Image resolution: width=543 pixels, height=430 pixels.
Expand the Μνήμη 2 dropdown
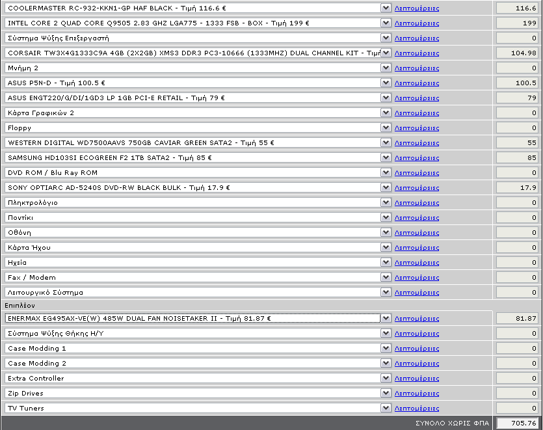pos(198,68)
